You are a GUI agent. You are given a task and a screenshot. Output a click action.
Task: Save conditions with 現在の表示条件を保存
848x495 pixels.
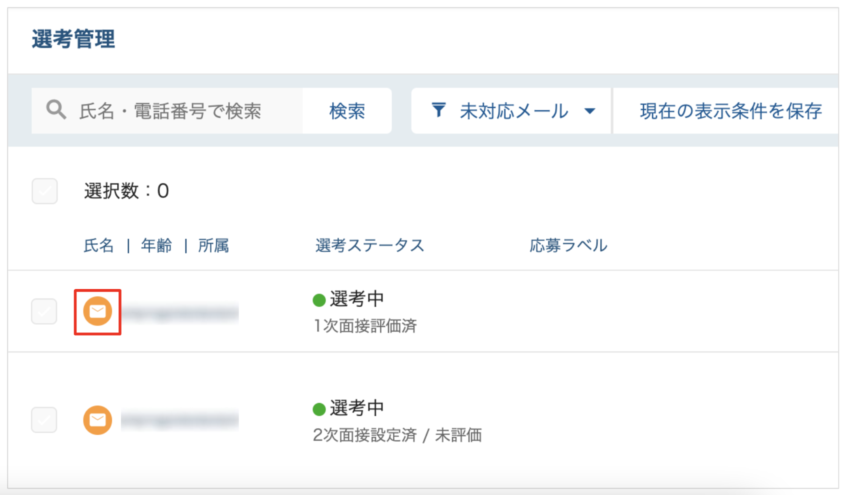coord(730,111)
